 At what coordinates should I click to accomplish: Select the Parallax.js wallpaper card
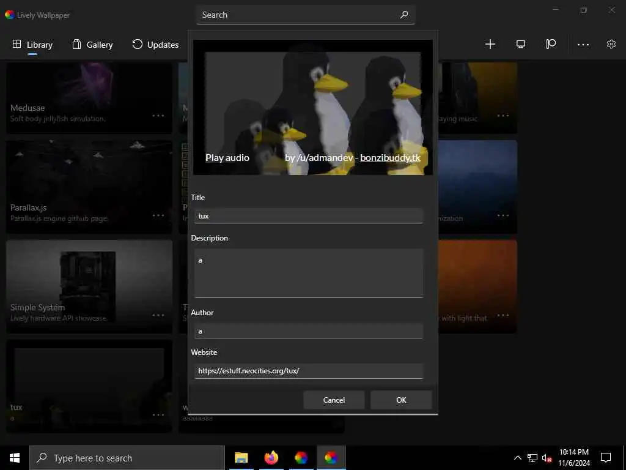click(89, 187)
